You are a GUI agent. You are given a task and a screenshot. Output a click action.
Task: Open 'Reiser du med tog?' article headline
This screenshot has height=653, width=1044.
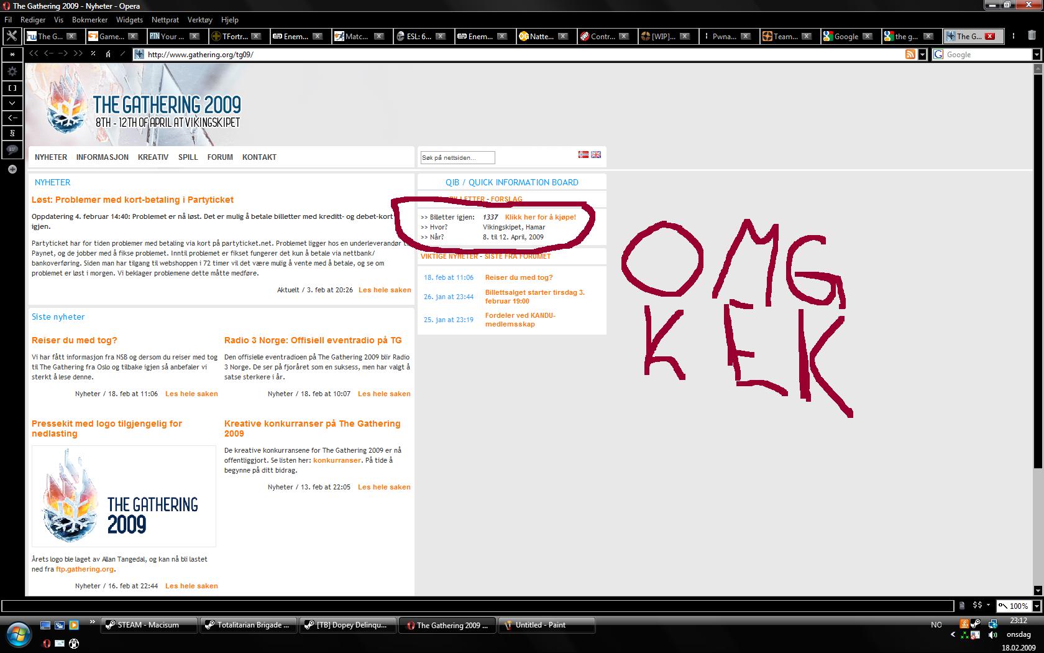75,340
